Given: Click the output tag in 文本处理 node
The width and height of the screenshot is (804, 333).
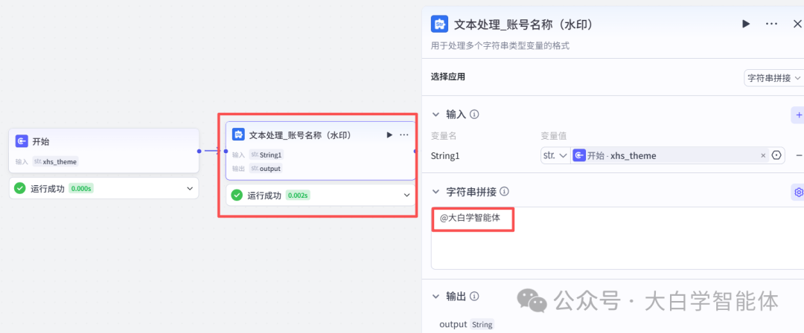Looking at the screenshot, I should [x=266, y=169].
